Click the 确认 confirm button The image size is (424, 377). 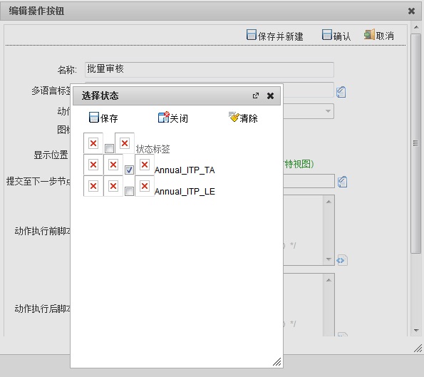tap(336, 36)
